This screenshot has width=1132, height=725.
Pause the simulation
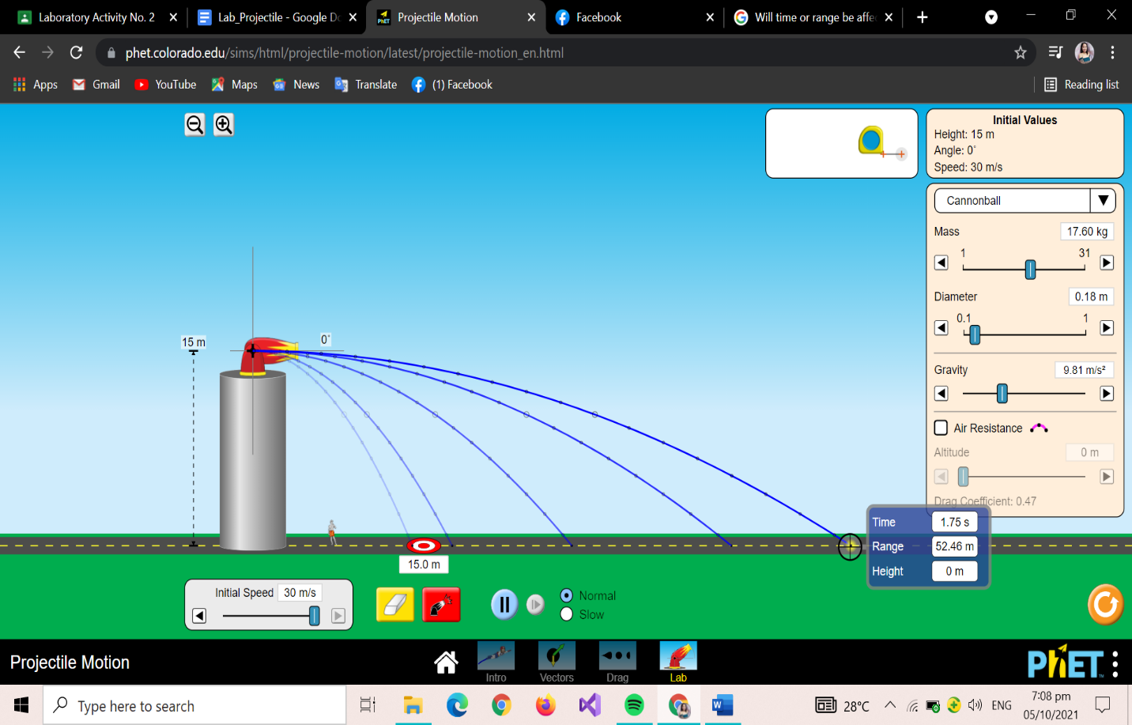pos(504,604)
